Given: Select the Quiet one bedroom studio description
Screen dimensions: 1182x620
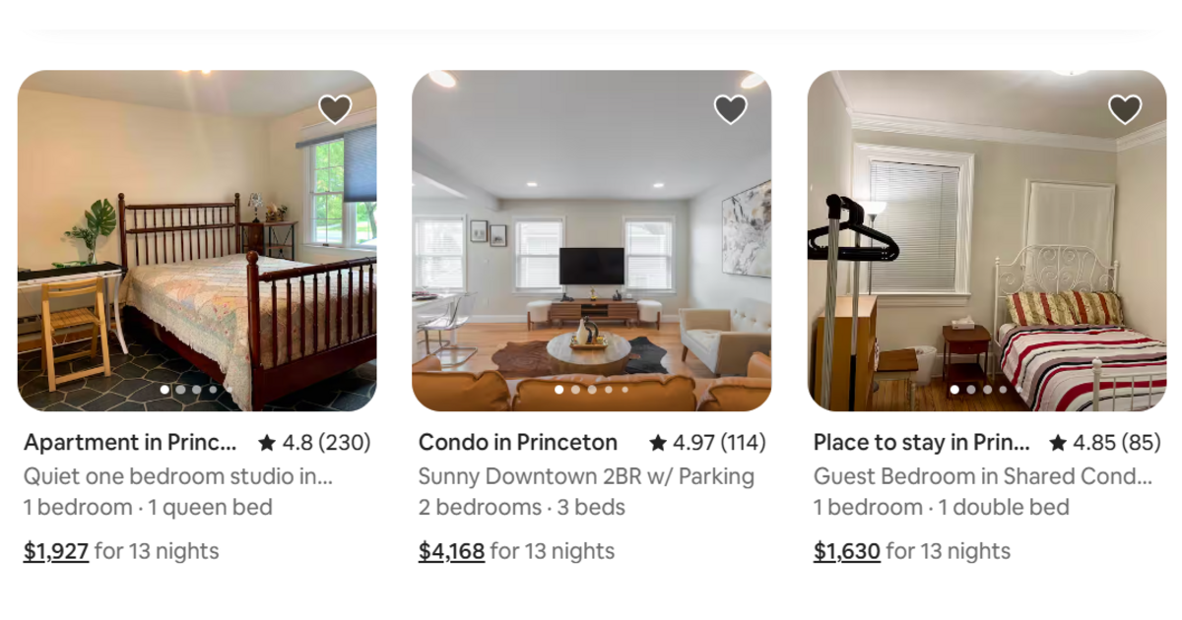Looking at the screenshot, I should 178,476.
